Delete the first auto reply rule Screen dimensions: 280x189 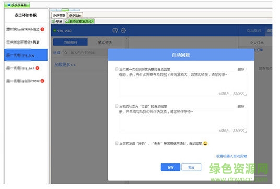click(x=241, y=70)
